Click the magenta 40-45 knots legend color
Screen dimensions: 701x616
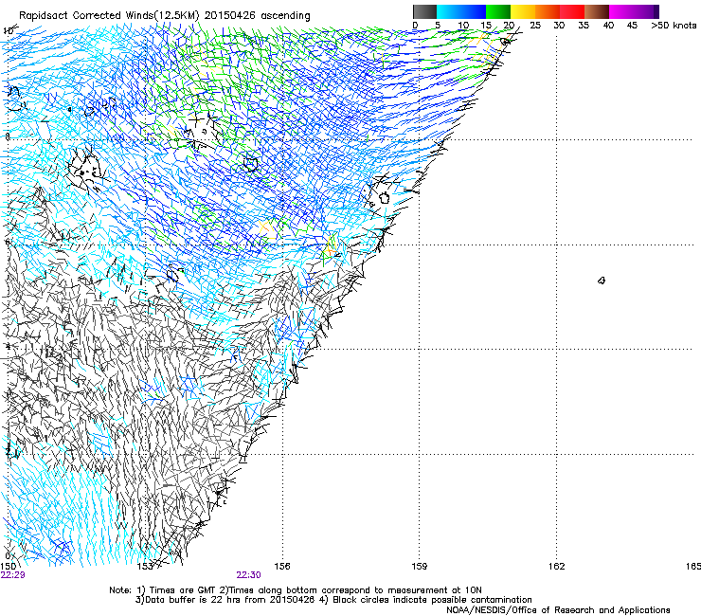(621, 11)
